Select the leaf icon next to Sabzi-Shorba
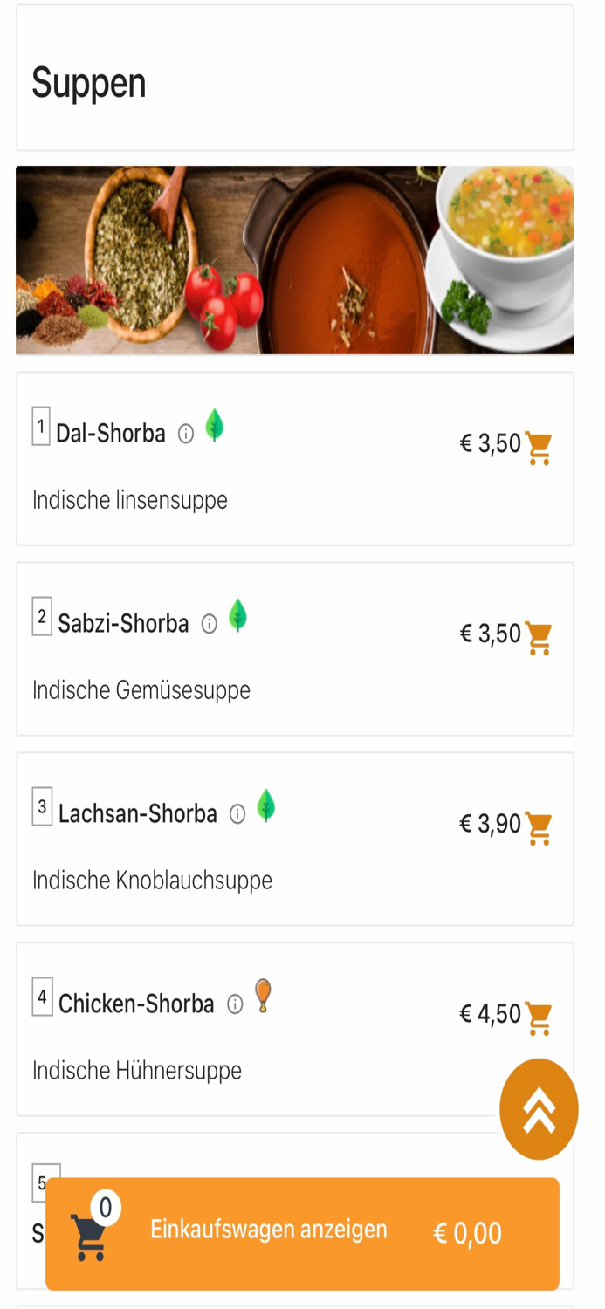The height and width of the screenshot is (1309, 605). click(237, 616)
